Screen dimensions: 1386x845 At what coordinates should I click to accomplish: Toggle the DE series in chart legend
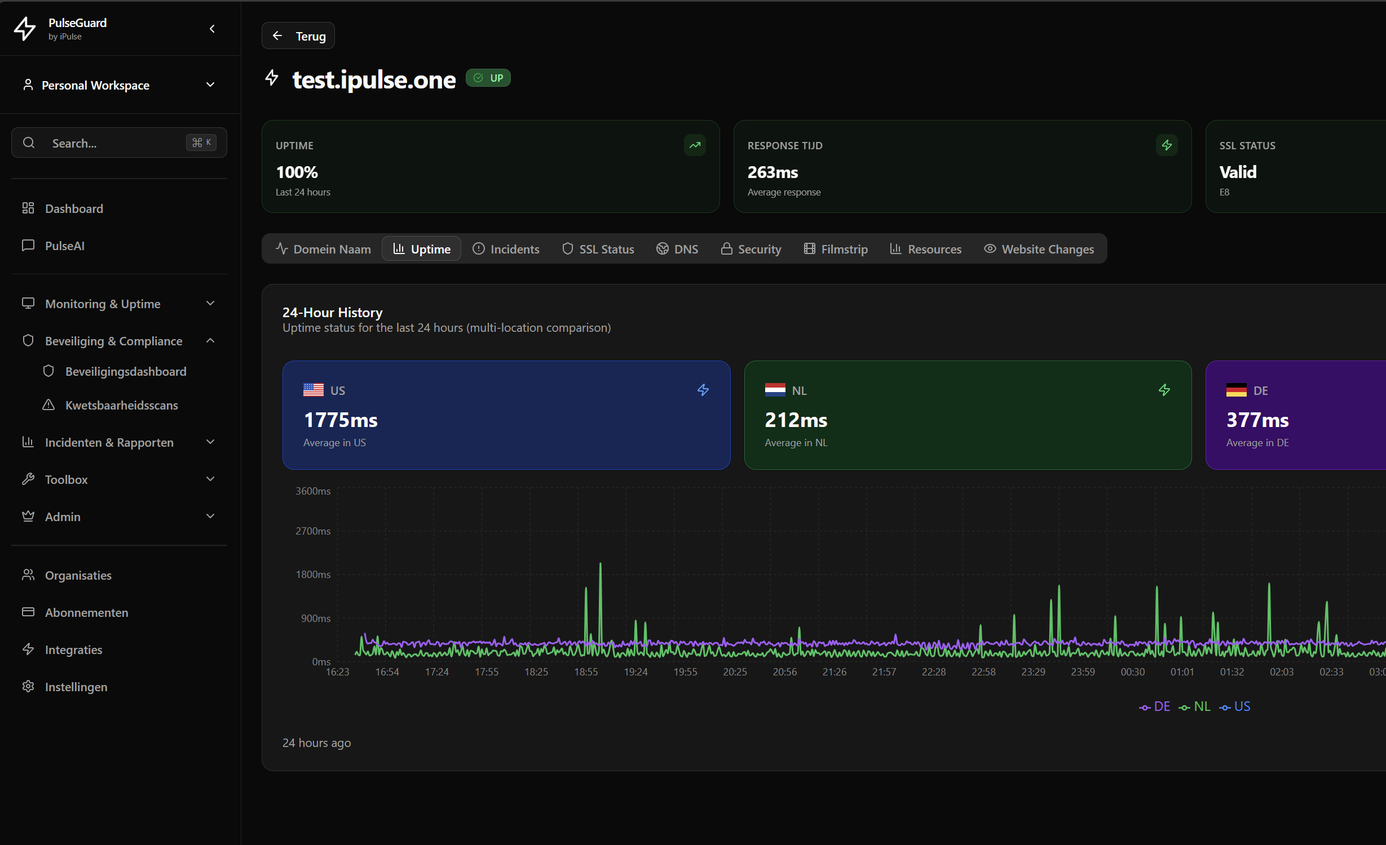tap(1155, 706)
